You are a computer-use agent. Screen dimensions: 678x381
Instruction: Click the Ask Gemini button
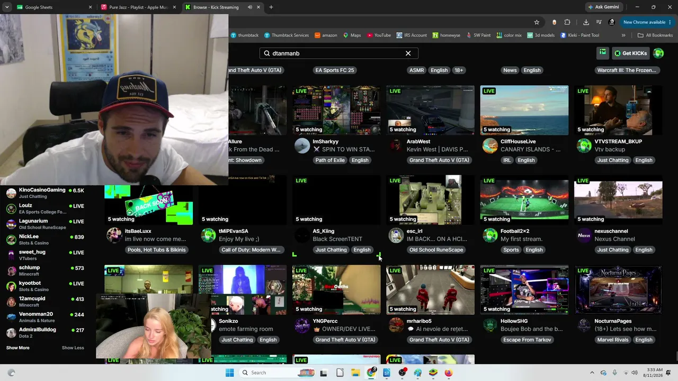point(603,7)
